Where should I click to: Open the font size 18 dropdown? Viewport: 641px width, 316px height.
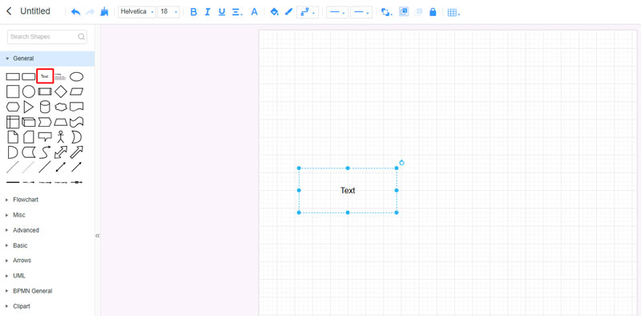[168, 12]
